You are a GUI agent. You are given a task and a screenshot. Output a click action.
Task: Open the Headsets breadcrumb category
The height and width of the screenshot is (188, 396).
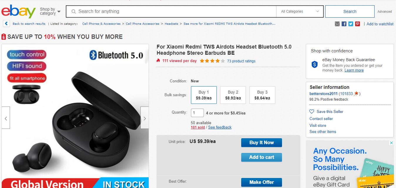(x=171, y=24)
